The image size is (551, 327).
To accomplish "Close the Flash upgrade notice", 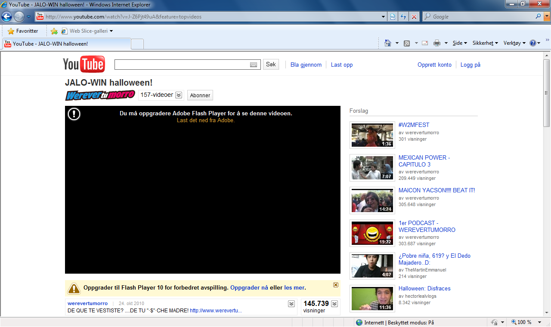I will tap(336, 285).
